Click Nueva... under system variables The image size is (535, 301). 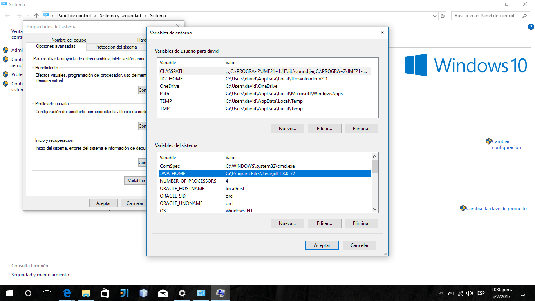[x=287, y=223]
